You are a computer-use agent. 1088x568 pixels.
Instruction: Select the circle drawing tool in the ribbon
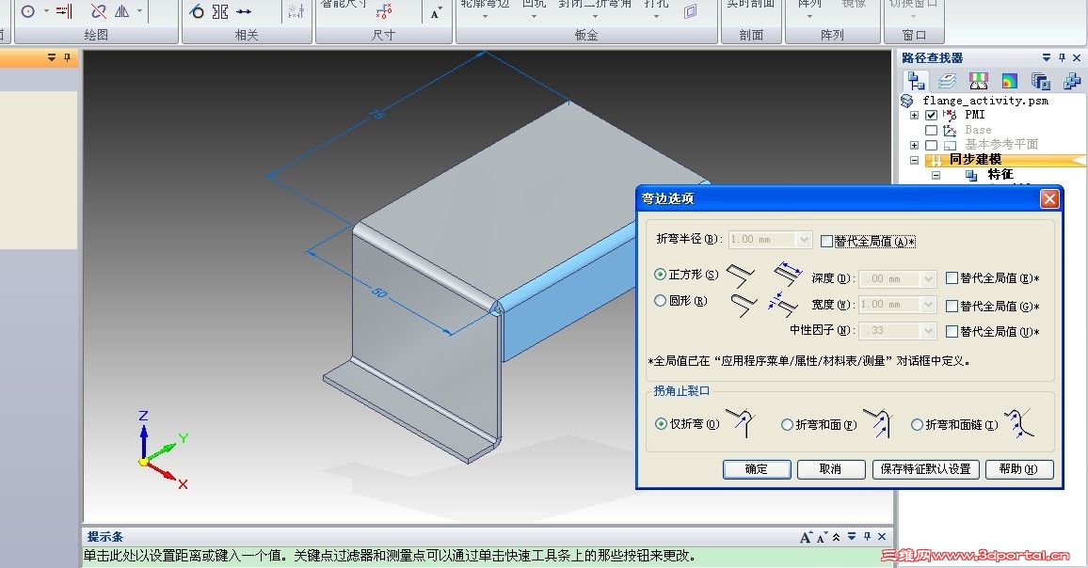[x=27, y=11]
